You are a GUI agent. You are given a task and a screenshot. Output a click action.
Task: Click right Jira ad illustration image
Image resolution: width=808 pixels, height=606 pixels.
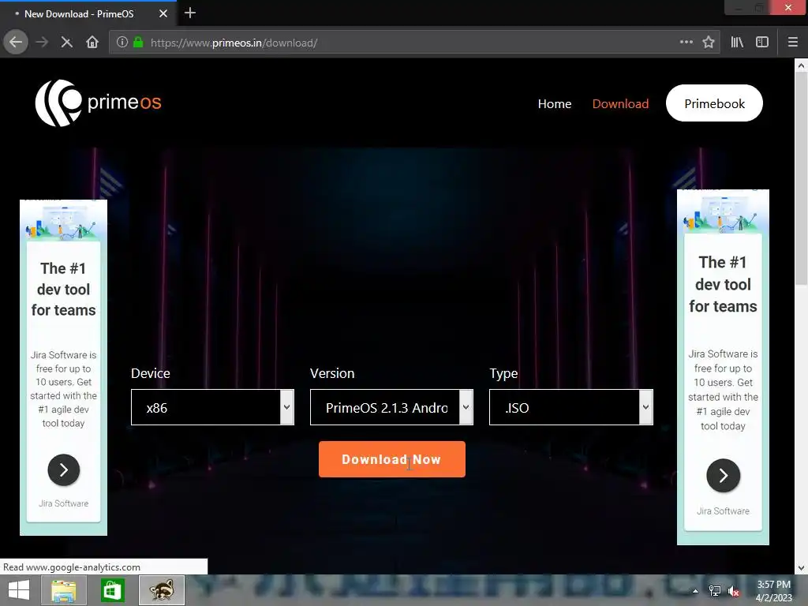click(x=723, y=214)
